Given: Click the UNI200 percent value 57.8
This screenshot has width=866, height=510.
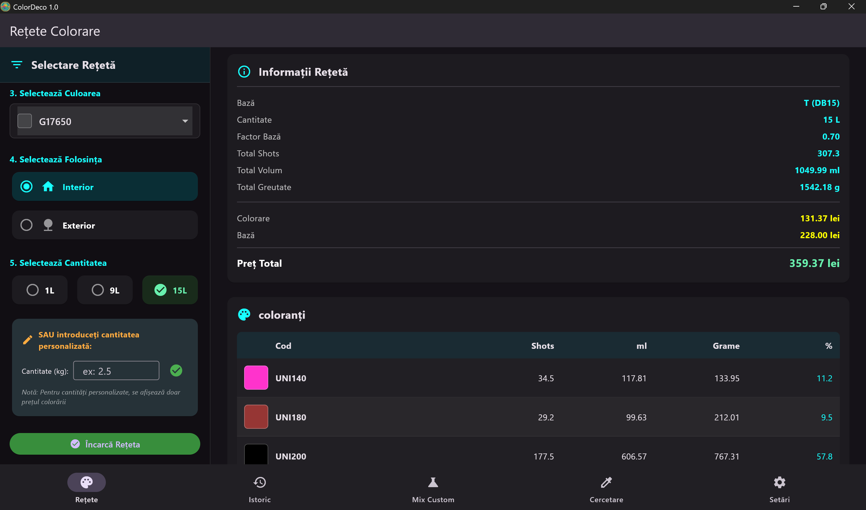Looking at the screenshot, I should tap(824, 456).
